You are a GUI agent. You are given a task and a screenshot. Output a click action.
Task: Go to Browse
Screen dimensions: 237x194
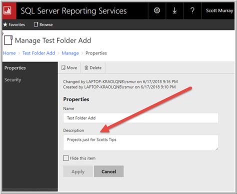(x=43, y=24)
